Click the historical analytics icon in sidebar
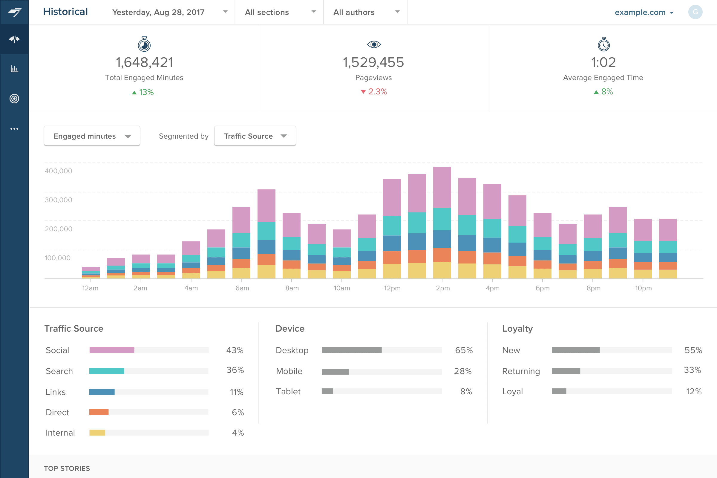The height and width of the screenshot is (478, 717). [14, 69]
